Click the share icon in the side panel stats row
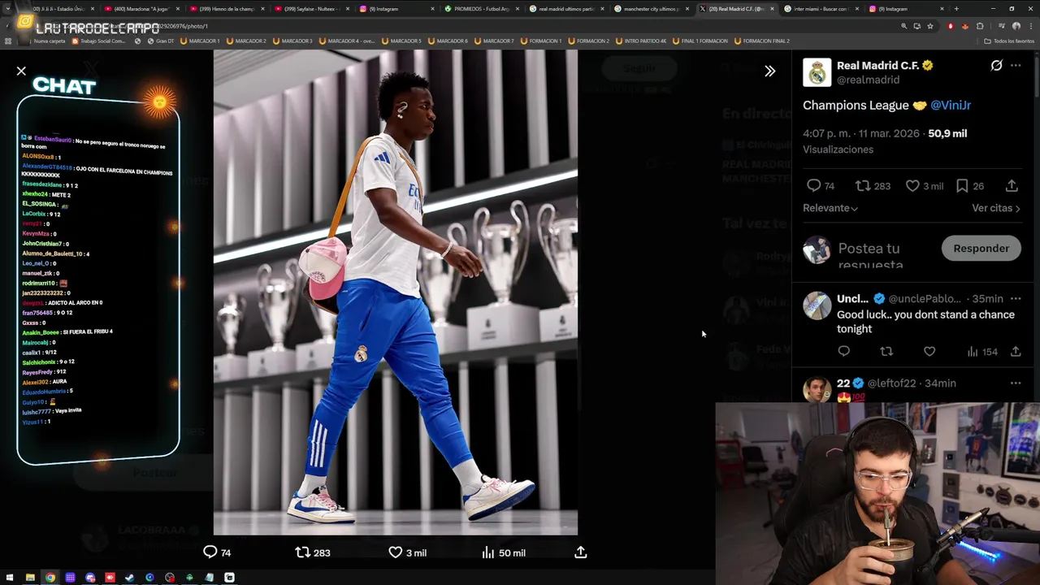Viewport: 1040px width, 585px height. [x=1012, y=186]
